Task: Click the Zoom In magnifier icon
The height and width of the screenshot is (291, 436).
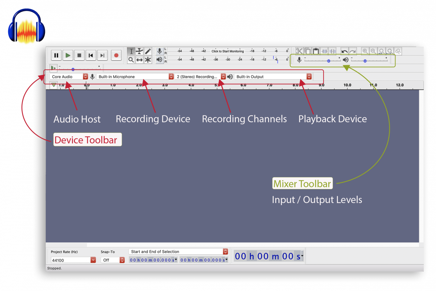Action: [x=365, y=51]
